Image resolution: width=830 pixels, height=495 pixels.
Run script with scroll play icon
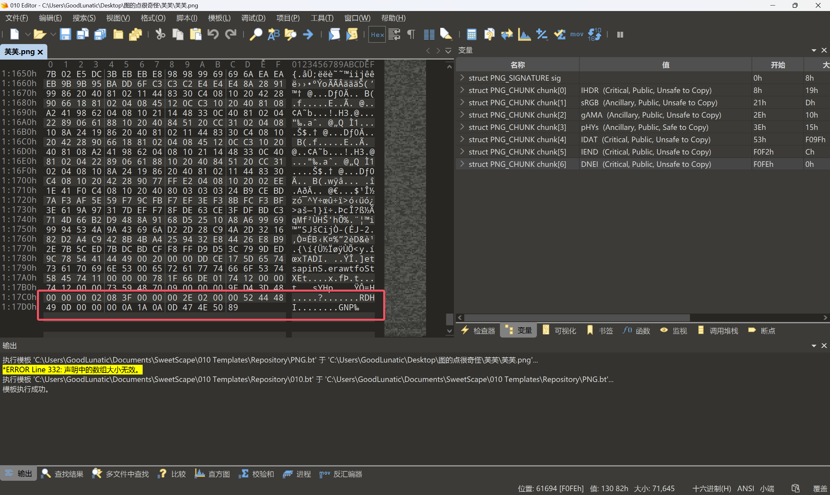[334, 34]
